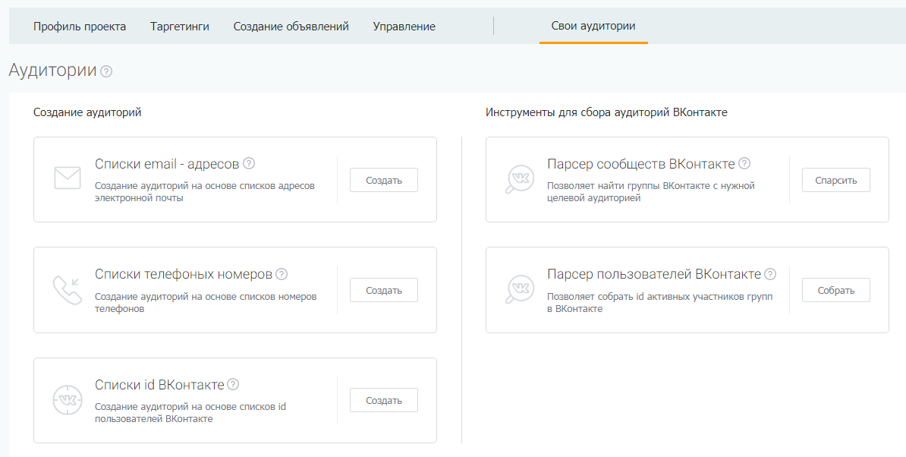Select the Управление tab
Image resolution: width=906 pixels, height=457 pixels.
404,27
